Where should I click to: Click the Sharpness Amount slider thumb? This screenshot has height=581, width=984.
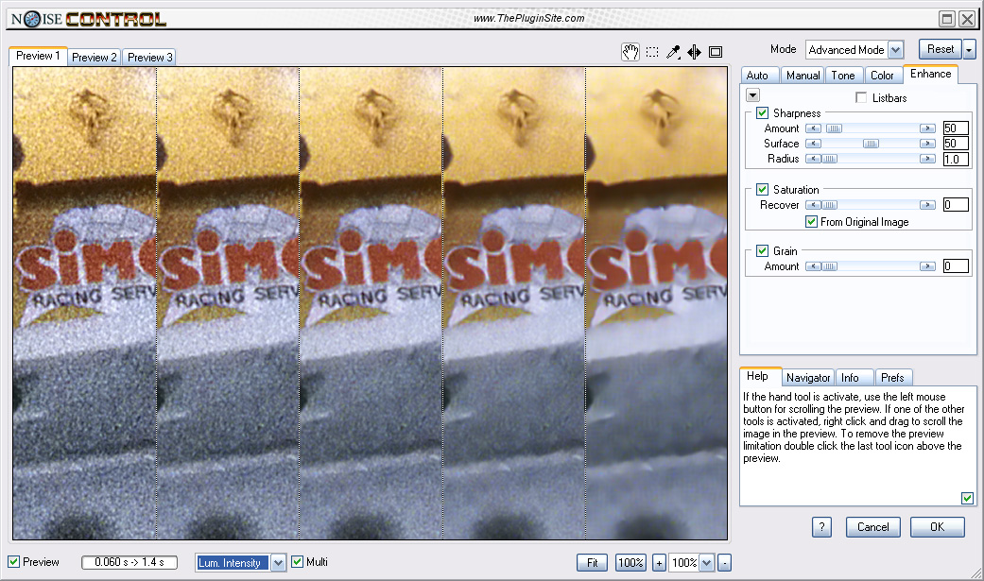[834, 128]
